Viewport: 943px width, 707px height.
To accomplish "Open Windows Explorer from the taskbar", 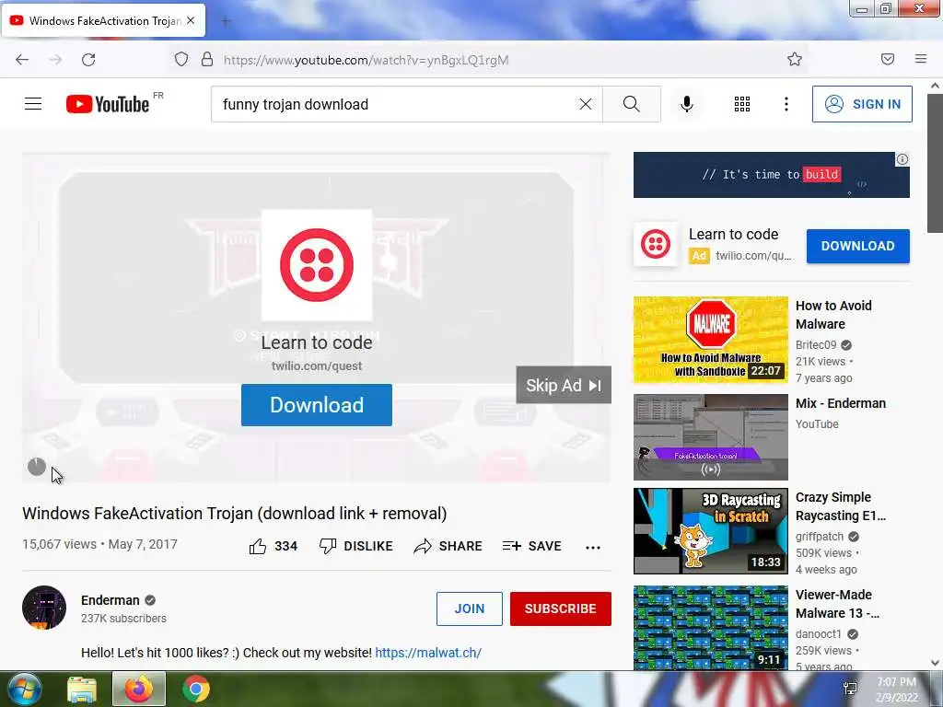I will click(82, 689).
